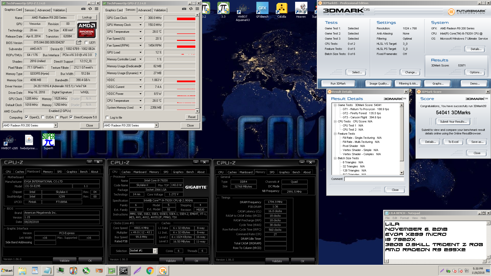This screenshot has height=276, width=491.
Task: Click the To Excel button
Action: 453,142
